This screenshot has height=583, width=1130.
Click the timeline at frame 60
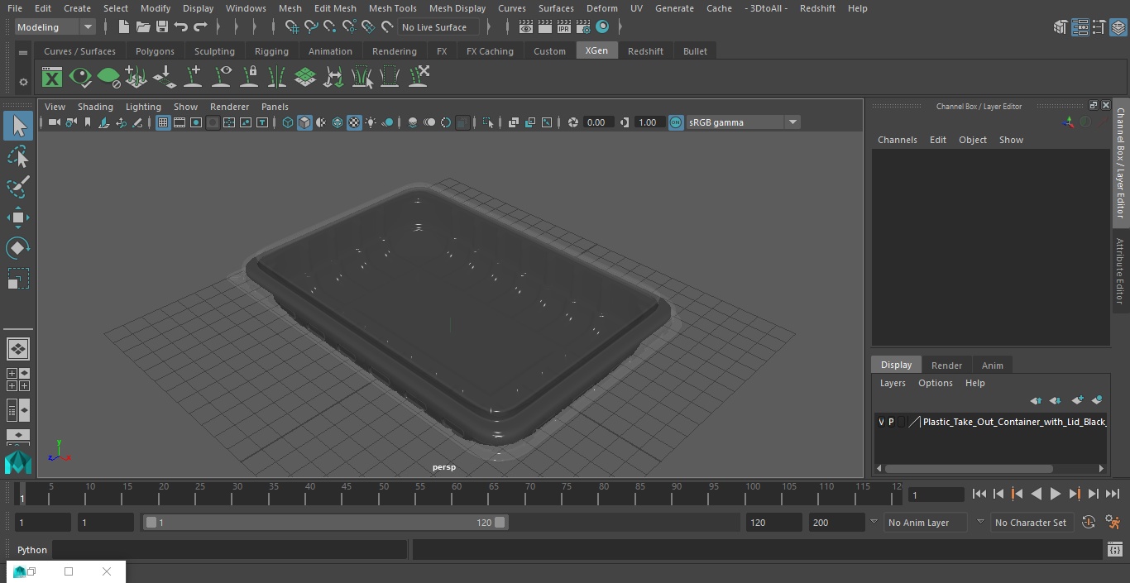click(x=457, y=495)
